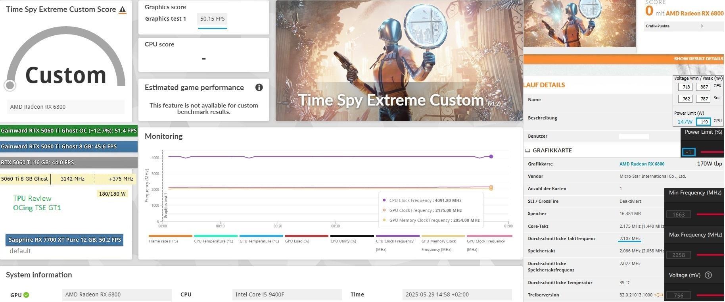Adjust the Voltage (mV) red slider
The image size is (725, 302).
[710, 295]
